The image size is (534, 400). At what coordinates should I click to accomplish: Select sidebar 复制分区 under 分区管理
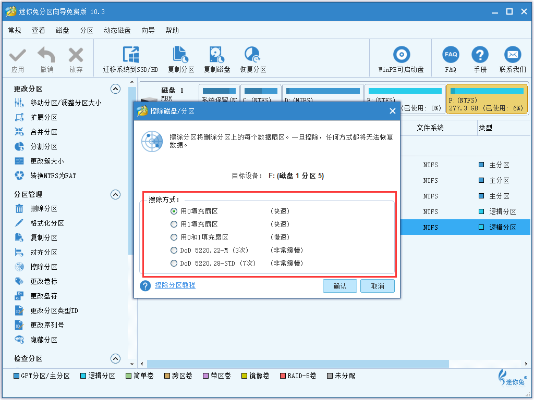pyautogui.click(x=36, y=238)
